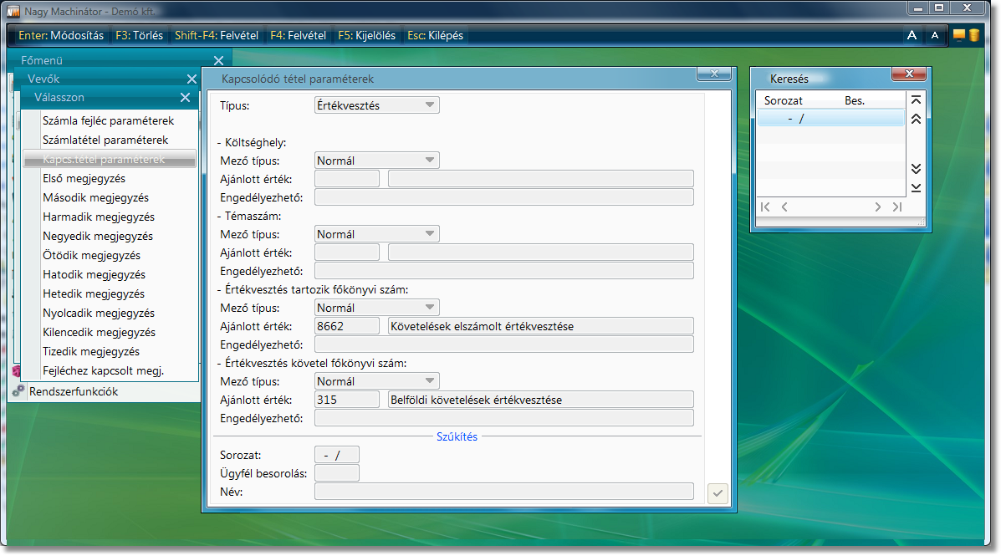Click the Bes. column header
Screen dimensions: 1001x556
click(854, 100)
